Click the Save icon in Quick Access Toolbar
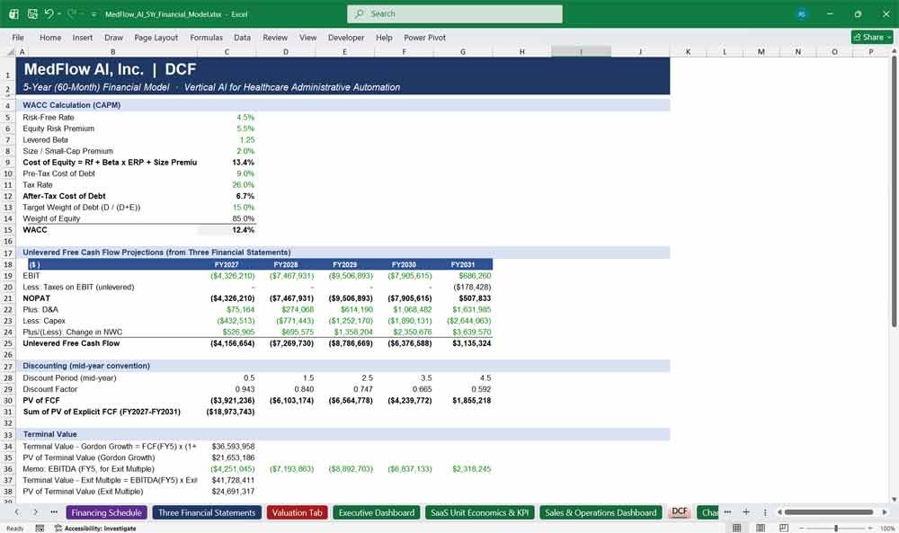The height and width of the screenshot is (533, 899). coord(32,13)
